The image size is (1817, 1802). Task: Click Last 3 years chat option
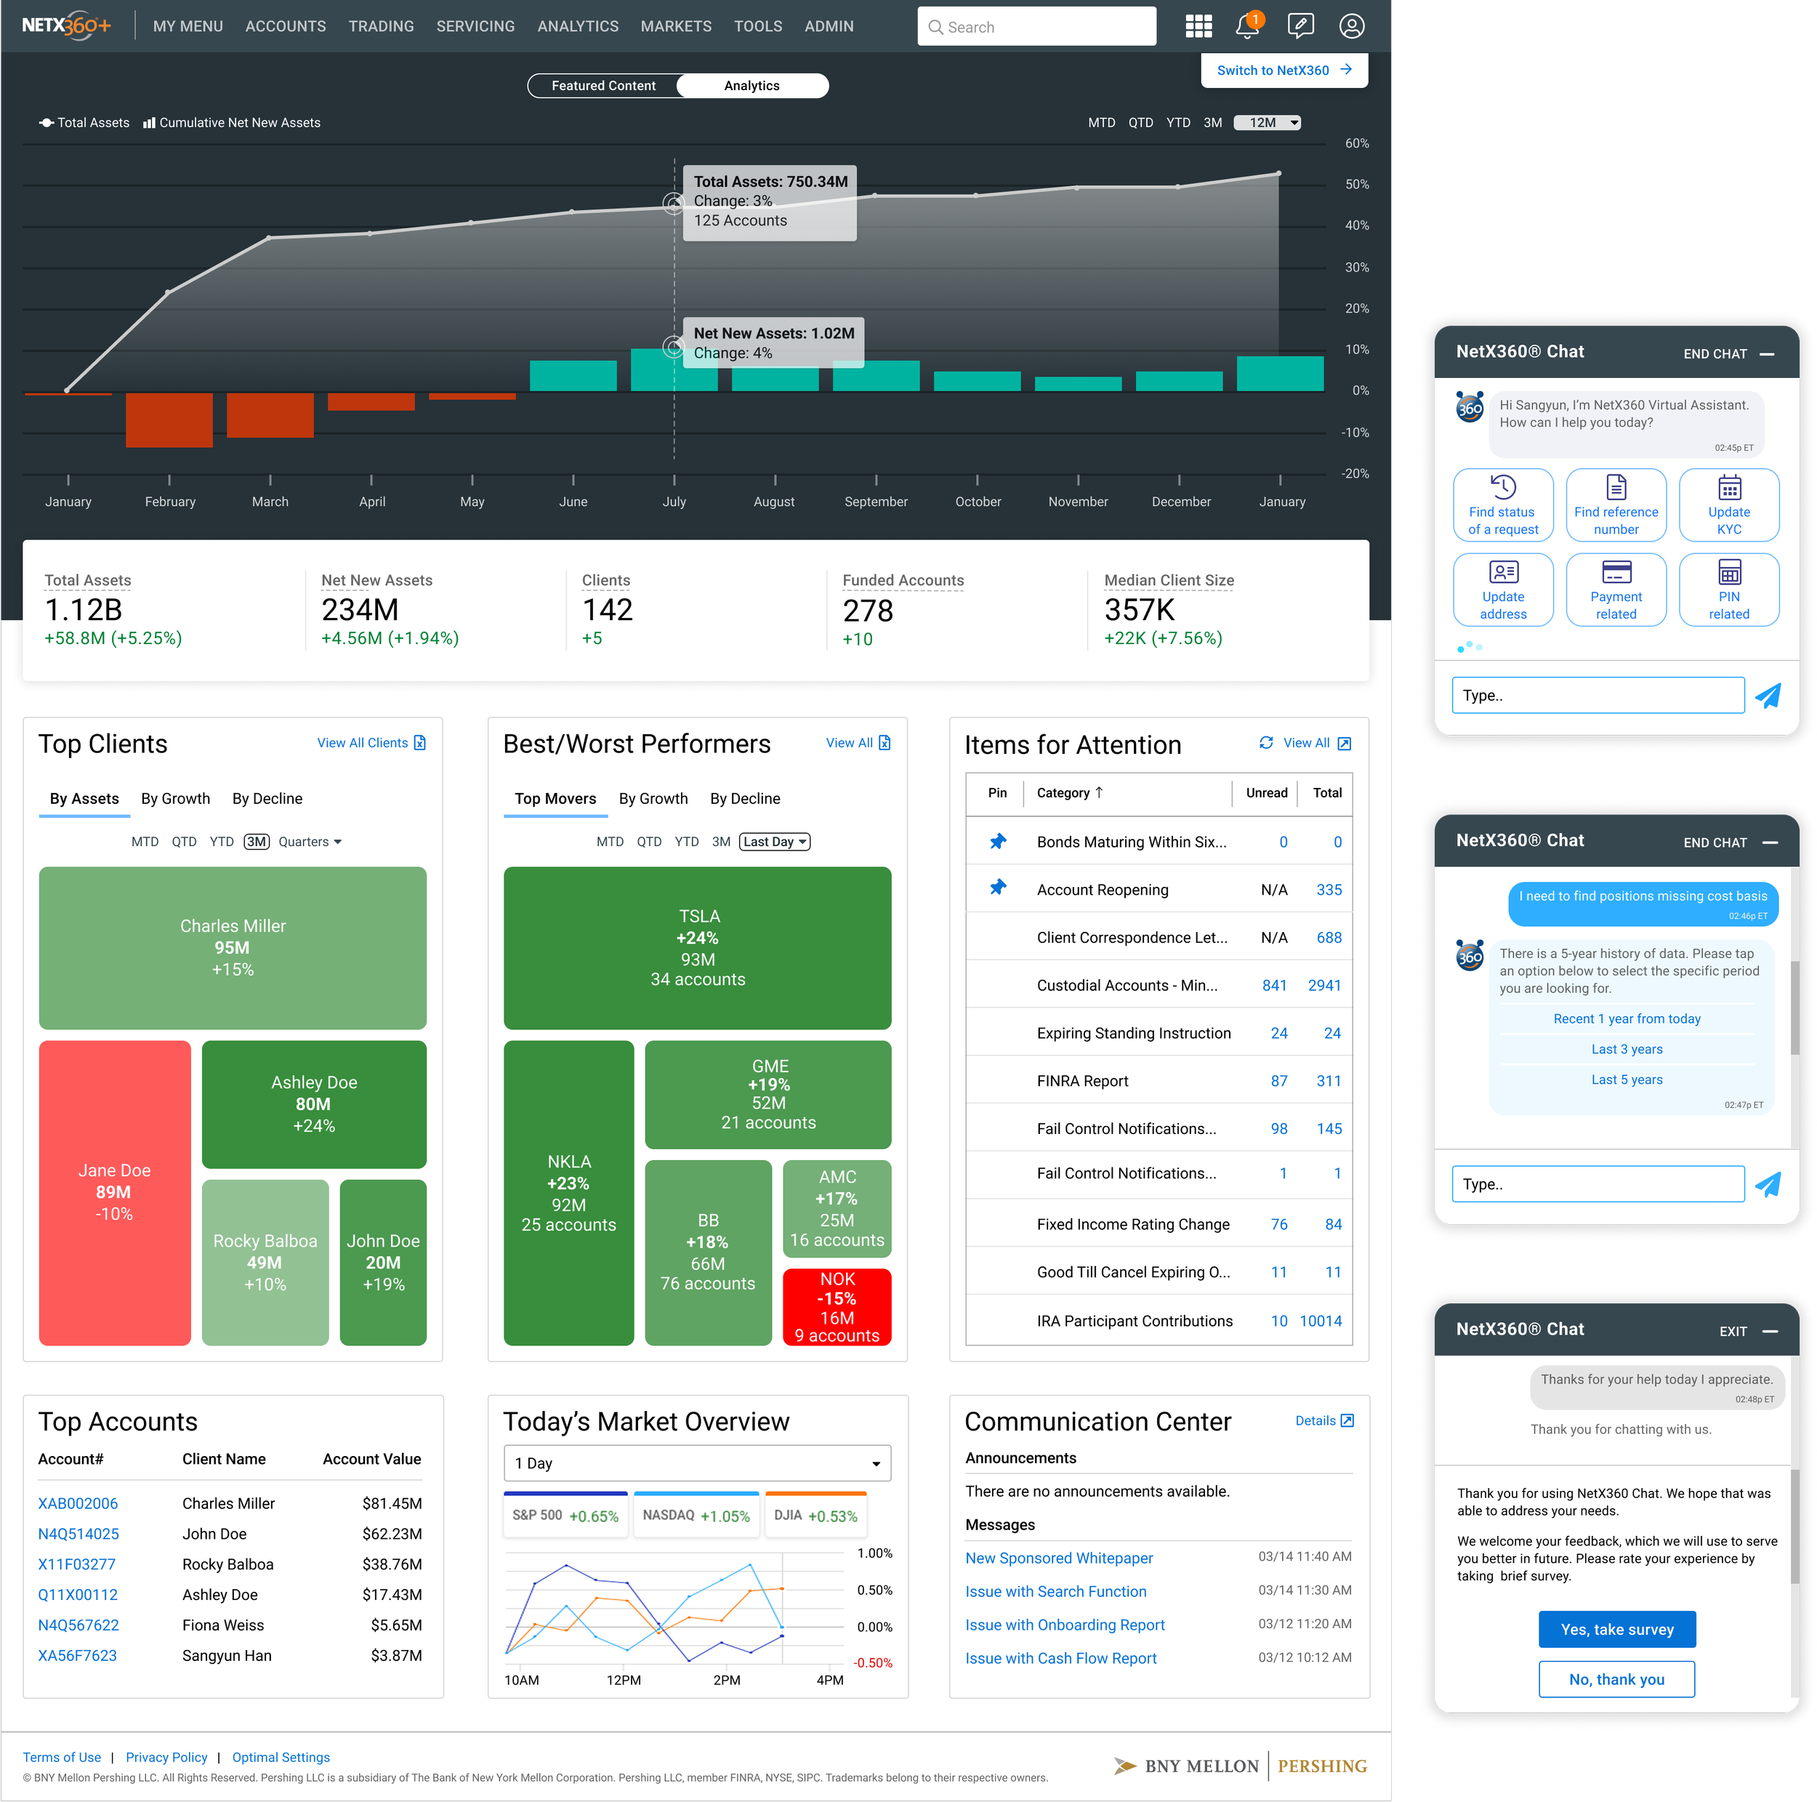pos(1626,1049)
